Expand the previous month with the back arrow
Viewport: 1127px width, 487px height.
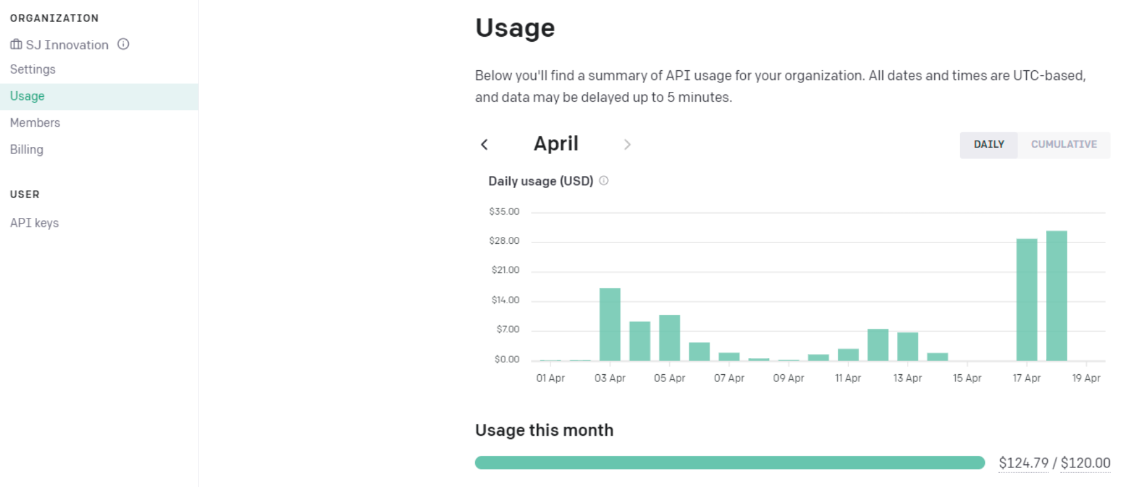[x=485, y=144]
